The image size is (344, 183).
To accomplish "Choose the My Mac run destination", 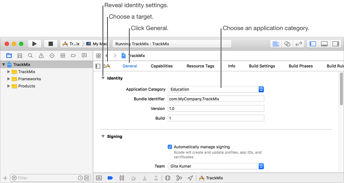I will (x=97, y=44).
